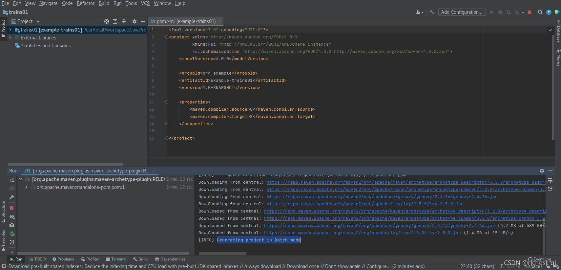The image size is (561, 270).
Task: Toggle the eye icon in the Run panel
Action: point(12,217)
